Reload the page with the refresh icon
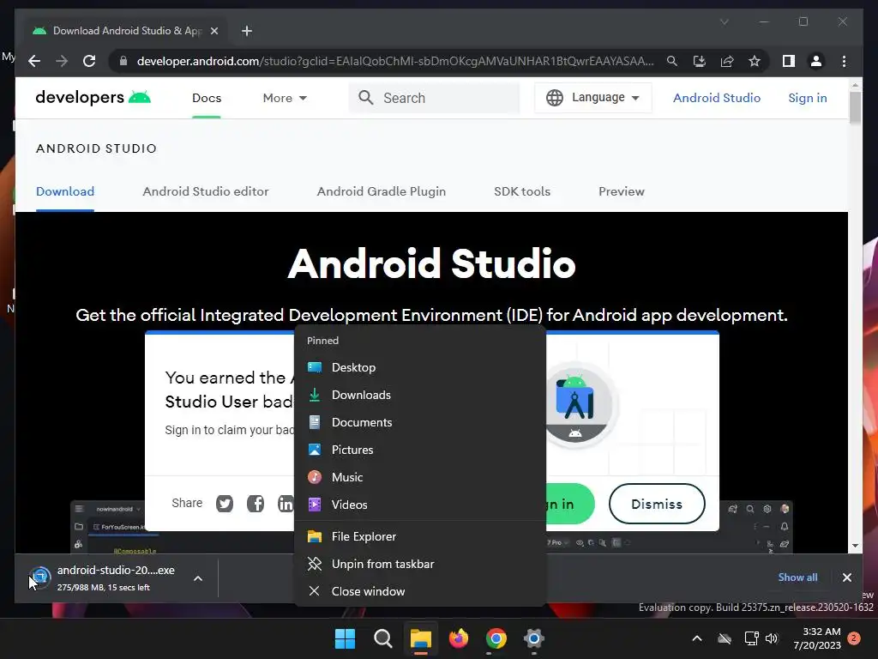This screenshot has width=878, height=659. [89, 61]
